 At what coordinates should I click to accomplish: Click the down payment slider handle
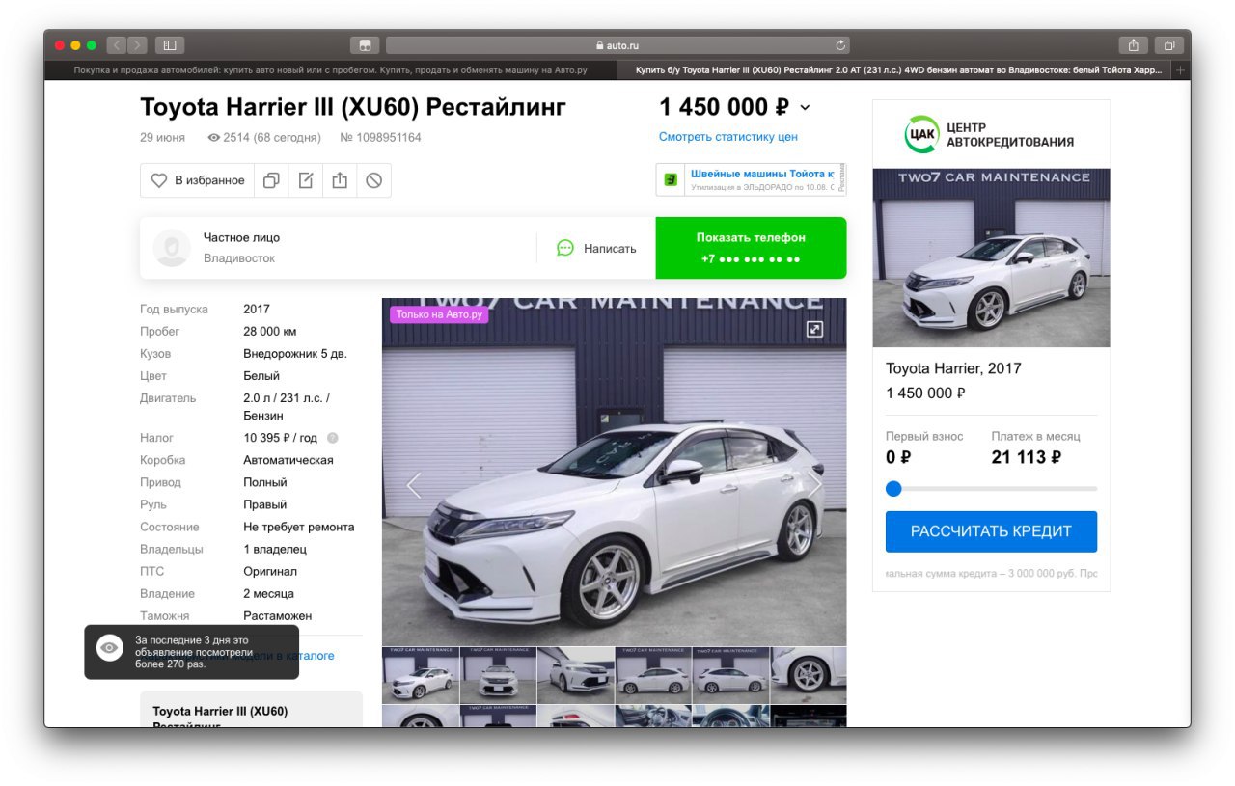pos(893,489)
